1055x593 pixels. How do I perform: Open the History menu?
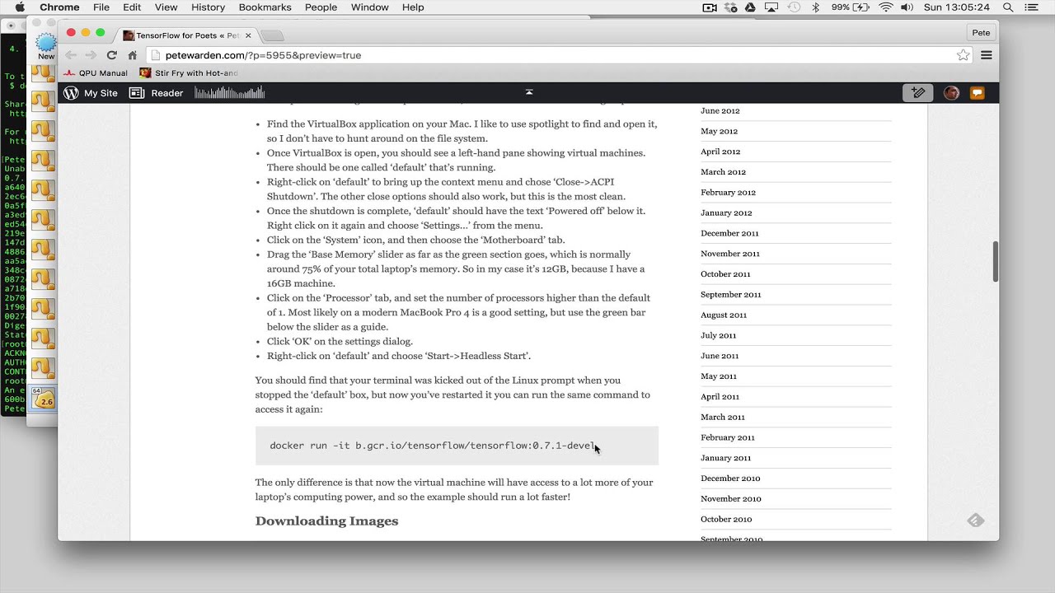click(x=208, y=7)
